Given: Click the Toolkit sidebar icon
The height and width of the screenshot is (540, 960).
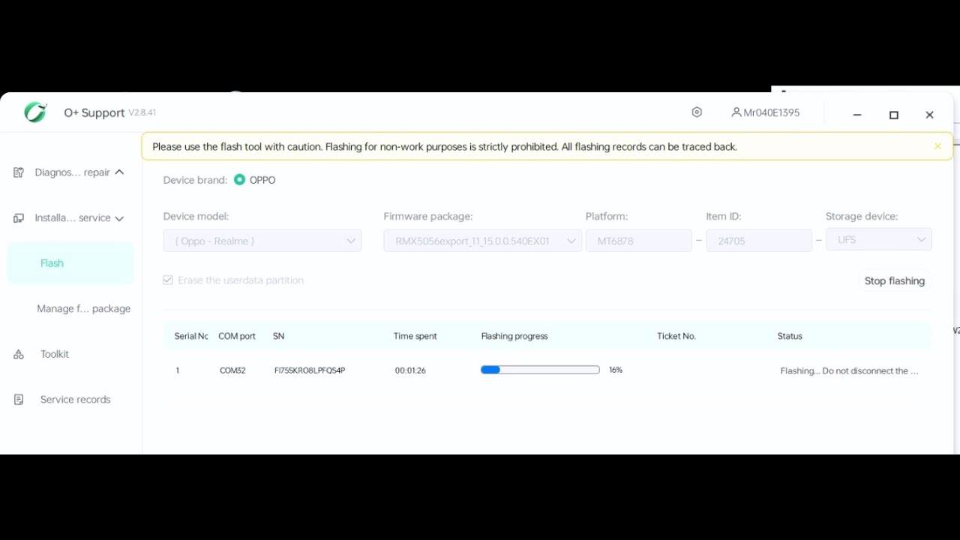Looking at the screenshot, I should pyautogui.click(x=19, y=354).
